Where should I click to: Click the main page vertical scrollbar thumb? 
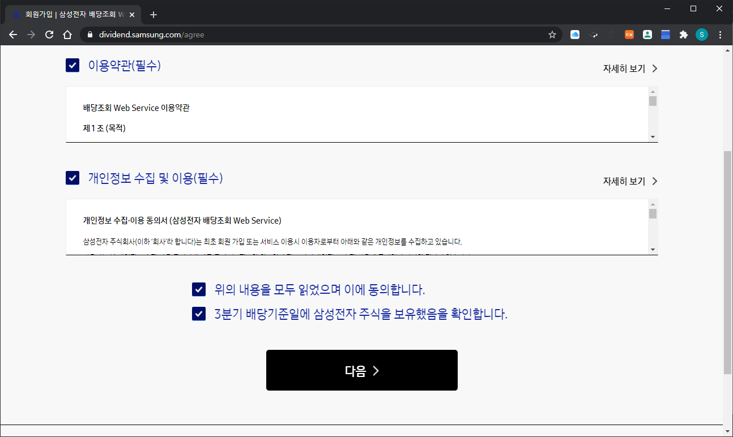pos(727,262)
